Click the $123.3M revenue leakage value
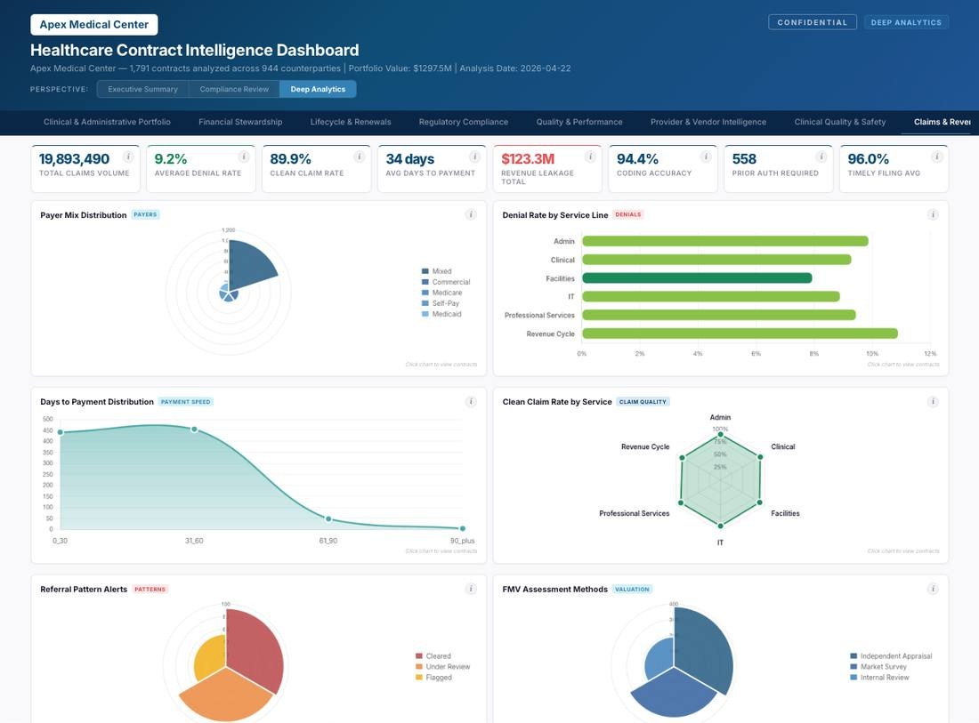The image size is (979, 723). tap(528, 159)
